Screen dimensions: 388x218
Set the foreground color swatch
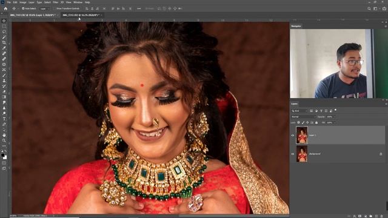coord(2,155)
